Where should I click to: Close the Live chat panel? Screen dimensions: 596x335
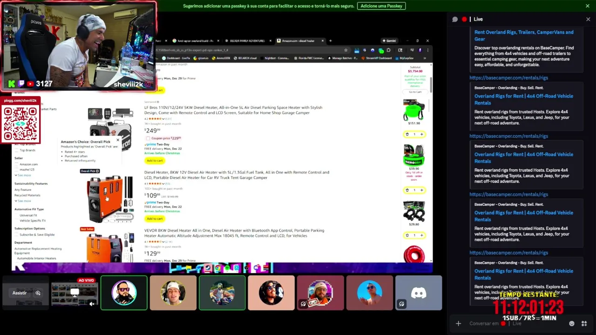(x=588, y=19)
